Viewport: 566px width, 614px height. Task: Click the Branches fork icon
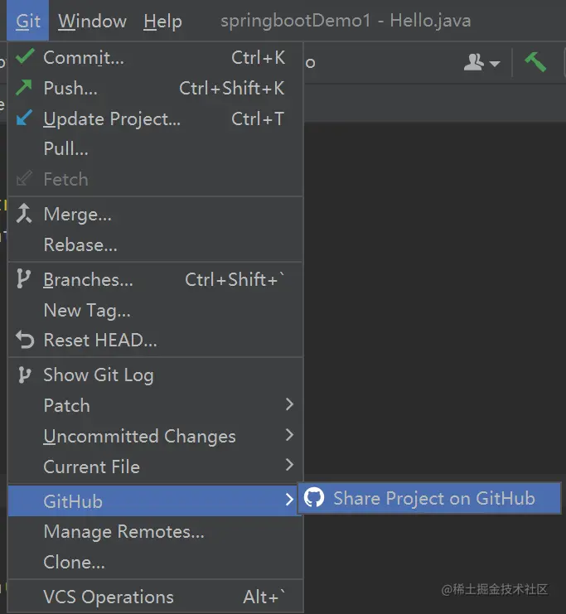pos(25,279)
